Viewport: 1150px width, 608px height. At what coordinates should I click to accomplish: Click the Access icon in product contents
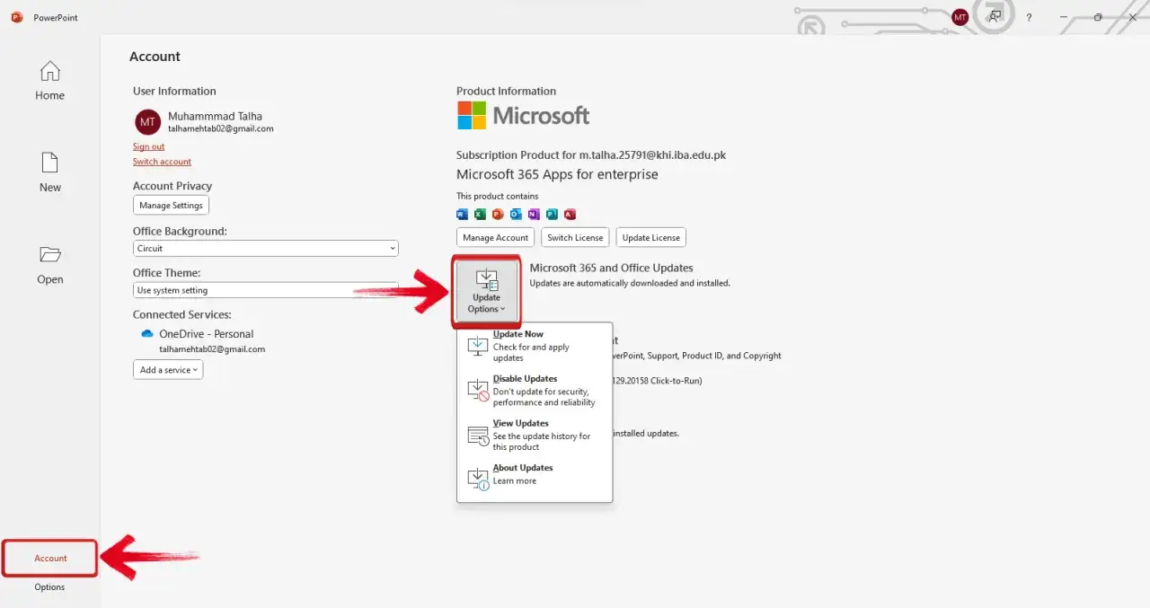(x=570, y=214)
